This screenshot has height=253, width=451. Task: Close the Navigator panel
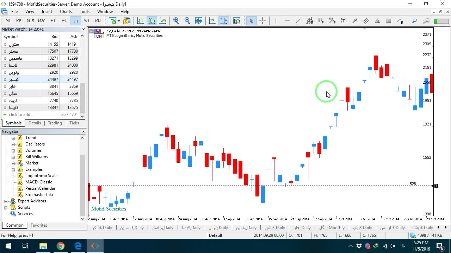(x=84, y=131)
